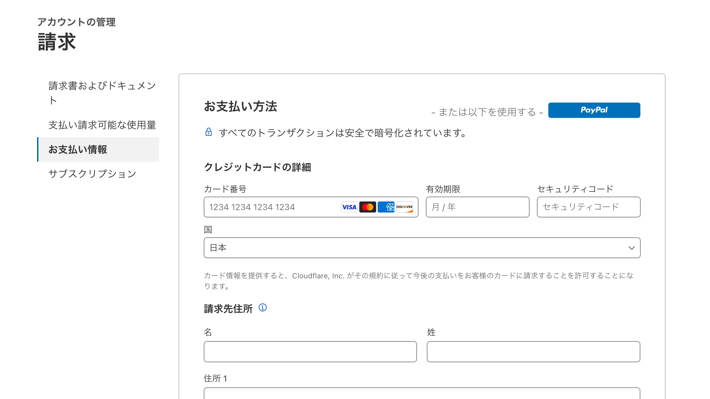
Task: Click the 姓 last name field
Action: (x=533, y=352)
